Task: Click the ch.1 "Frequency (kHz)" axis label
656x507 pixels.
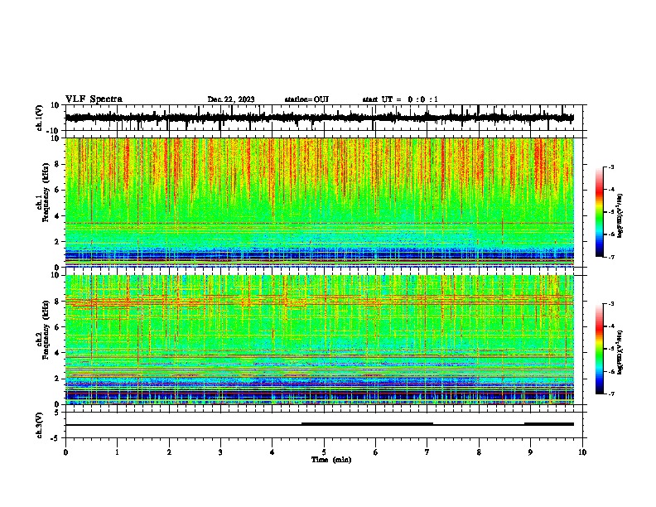Action: (45, 193)
